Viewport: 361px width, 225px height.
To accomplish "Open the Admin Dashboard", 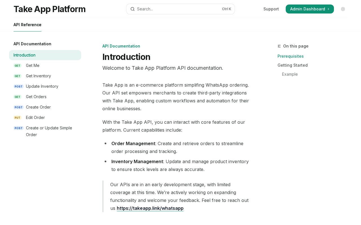I will [310, 9].
